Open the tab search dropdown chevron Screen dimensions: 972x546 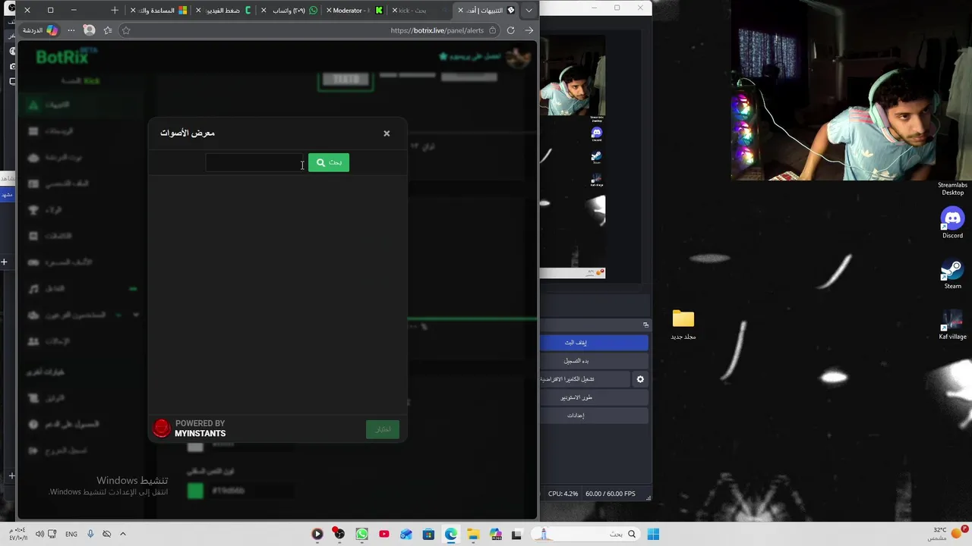click(529, 10)
